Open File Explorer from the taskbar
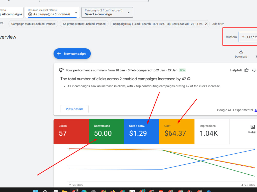The width and height of the screenshot is (257, 192). tap(65, 191)
